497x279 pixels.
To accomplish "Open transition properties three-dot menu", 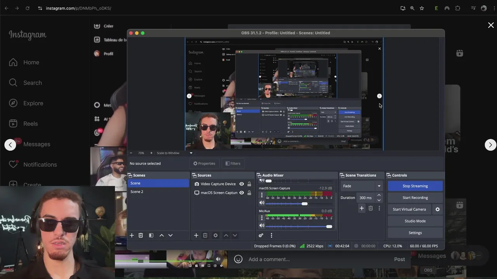I will (379, 208).
